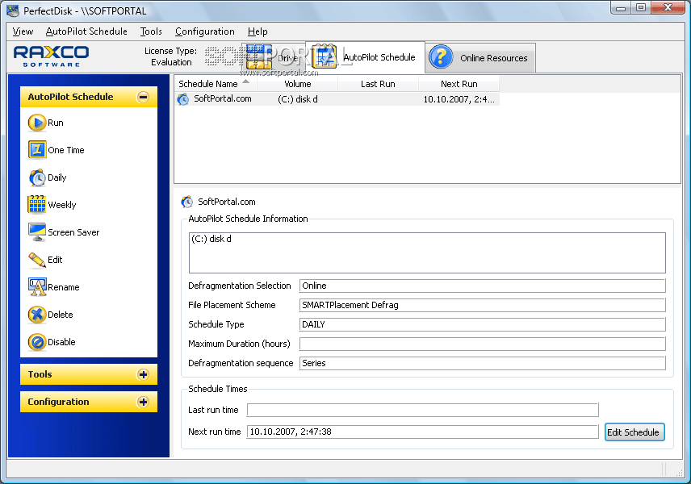The height and width of the screenshot is (484, 691).
Task: Sort by Schedule Name column header
Action: tap(215, 84)
